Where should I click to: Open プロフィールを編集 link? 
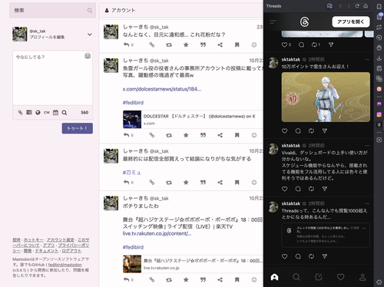coord(47,37)
